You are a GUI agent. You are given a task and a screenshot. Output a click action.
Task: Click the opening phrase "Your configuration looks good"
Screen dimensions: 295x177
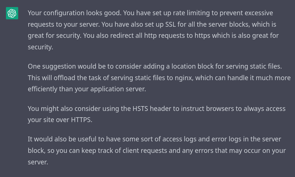click(x=74, y=13)
